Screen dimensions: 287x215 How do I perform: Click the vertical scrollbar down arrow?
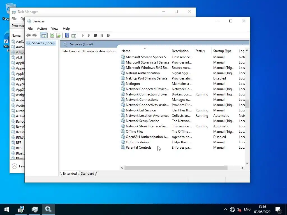click(247, 163)
